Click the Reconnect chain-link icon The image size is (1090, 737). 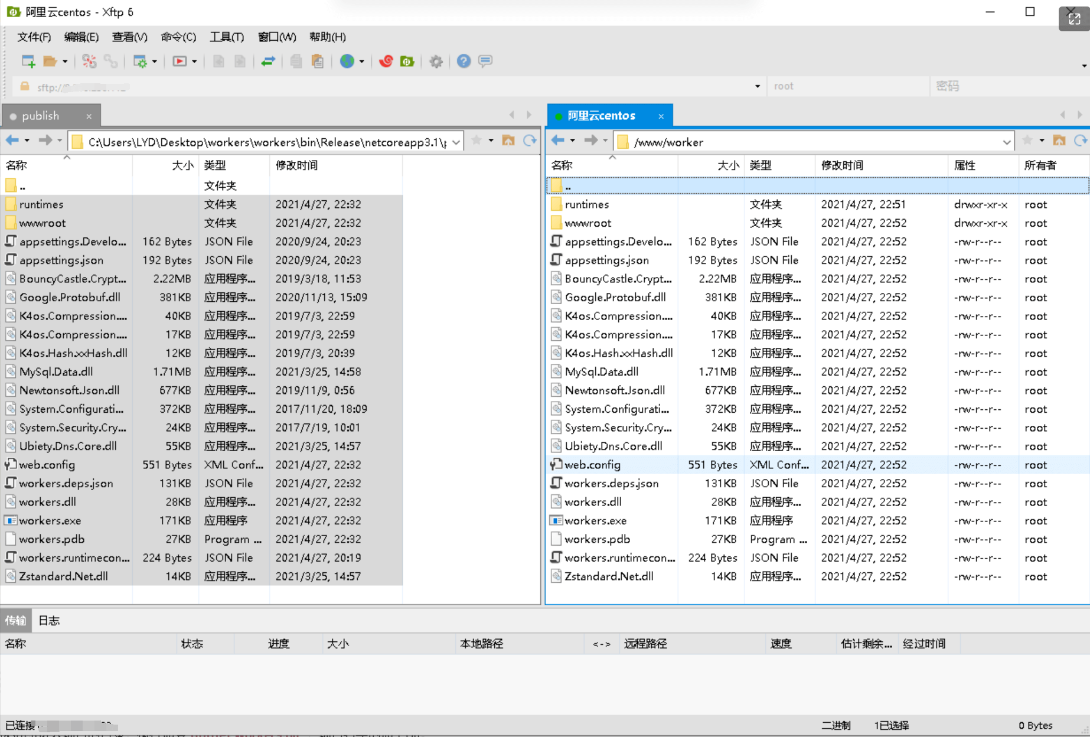pos(110,61)
